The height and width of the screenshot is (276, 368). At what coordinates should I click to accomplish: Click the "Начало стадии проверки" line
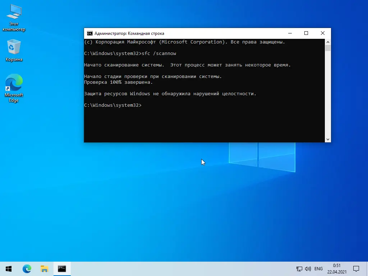click(153, 77)
